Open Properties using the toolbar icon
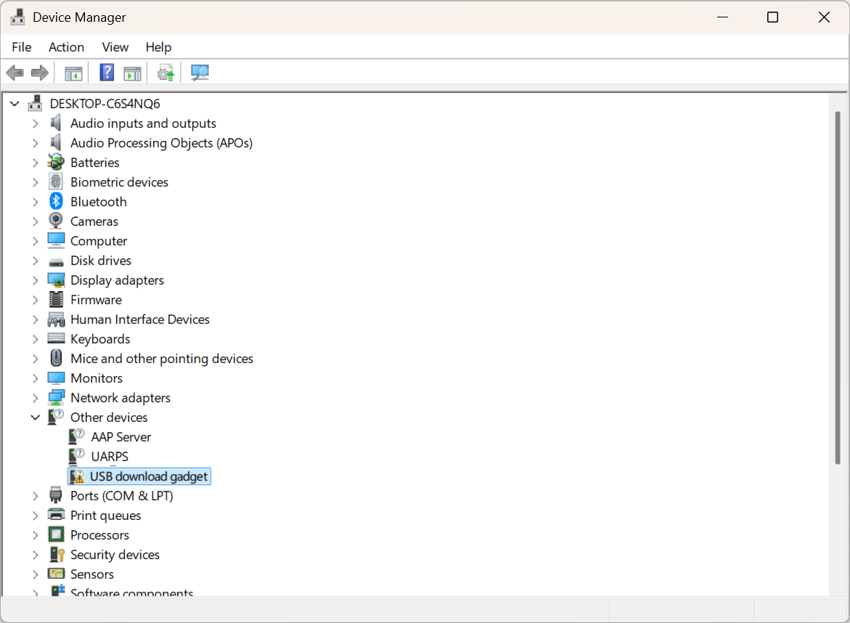 132,72
